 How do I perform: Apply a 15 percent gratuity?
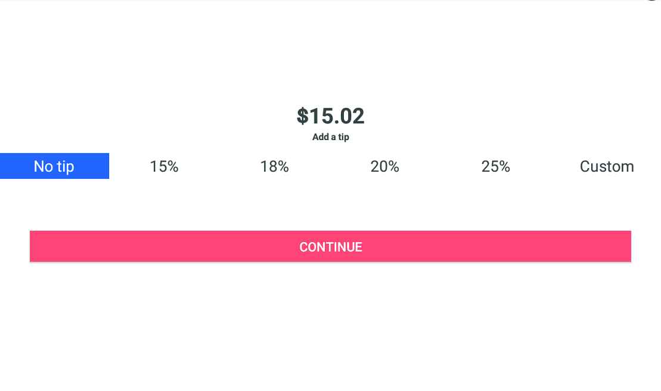pyautogui.click(x=164, y=166)
